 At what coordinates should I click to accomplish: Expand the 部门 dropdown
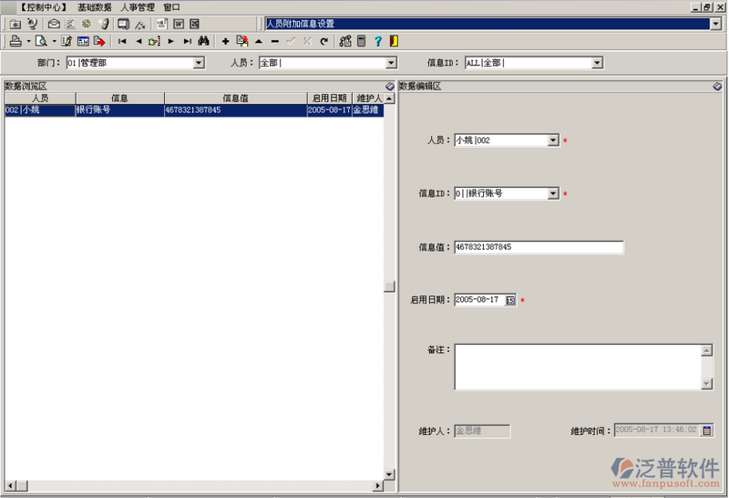click(199, 62)
